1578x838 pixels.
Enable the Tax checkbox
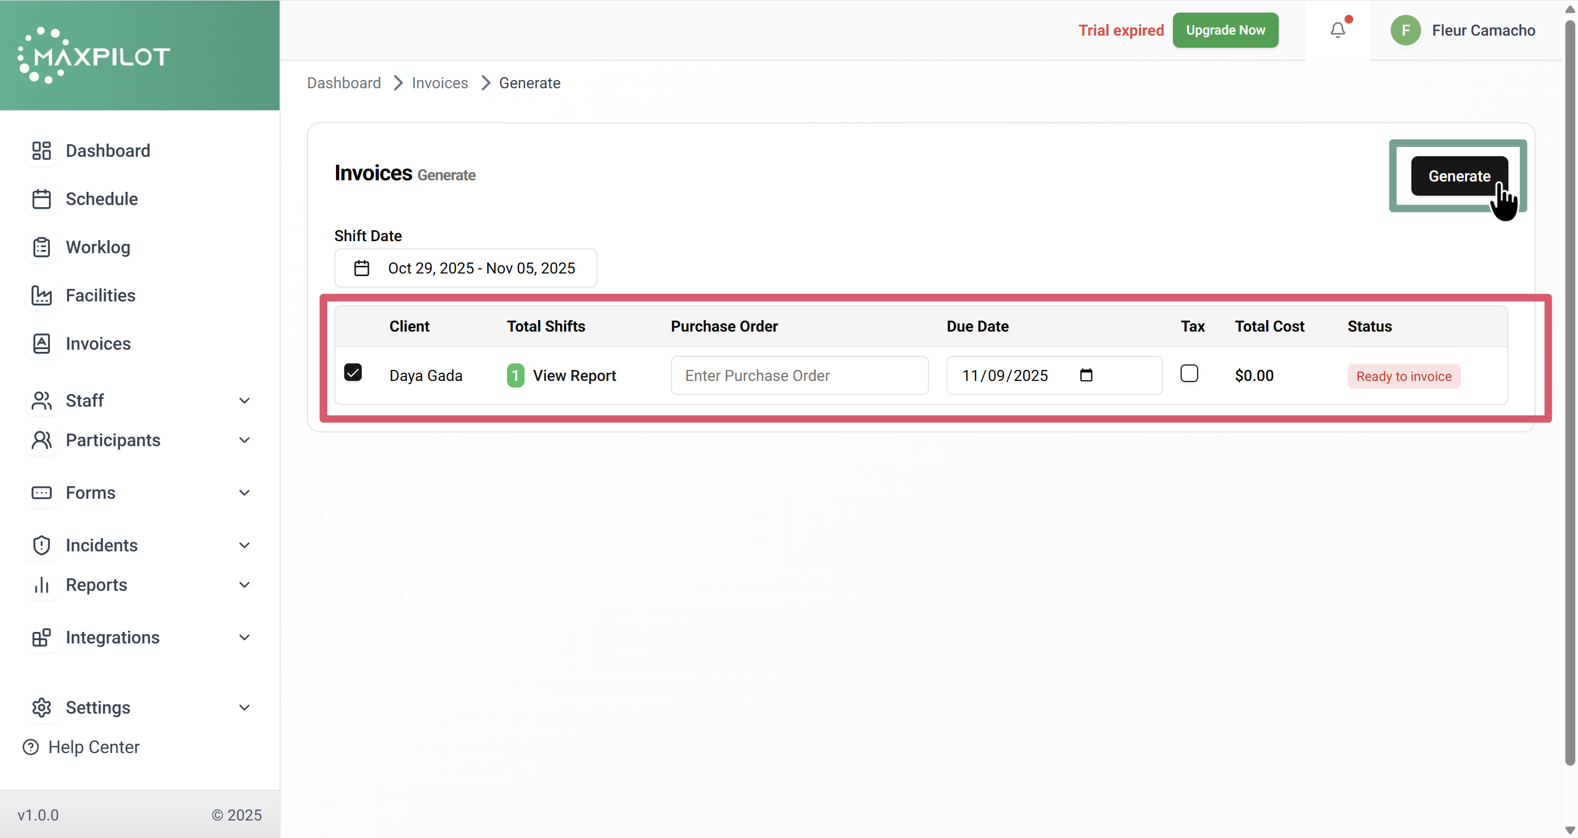tap(1188, 374)
